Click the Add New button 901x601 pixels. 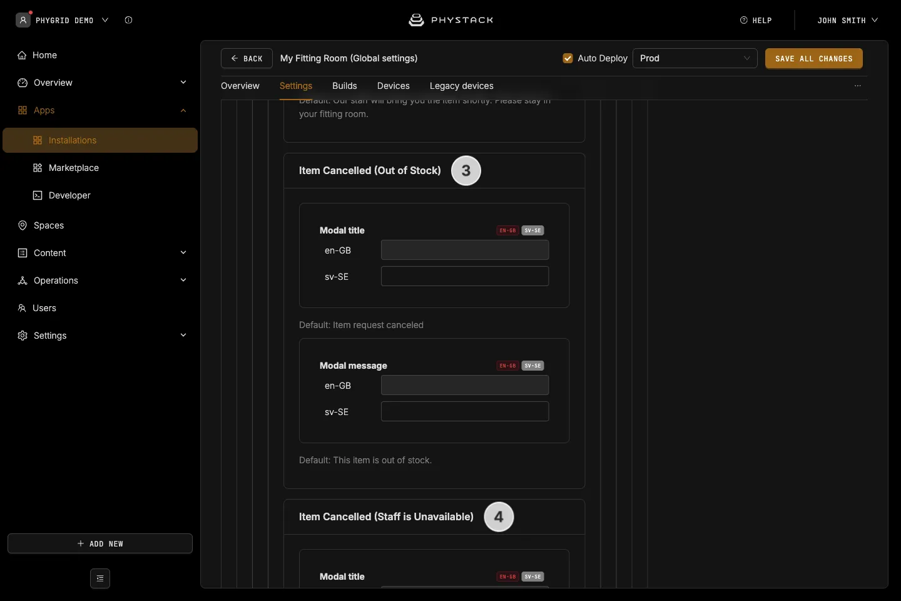click(x=100, y=543)
